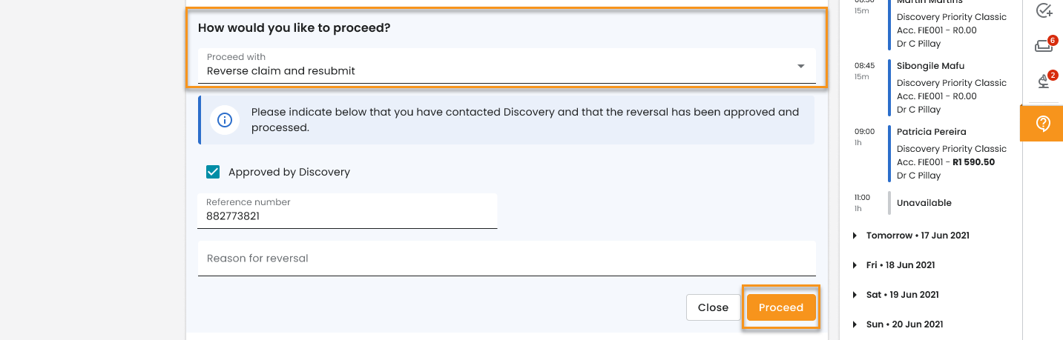
Task: Open the waiting room couch icon
Action: [1044, 45]
